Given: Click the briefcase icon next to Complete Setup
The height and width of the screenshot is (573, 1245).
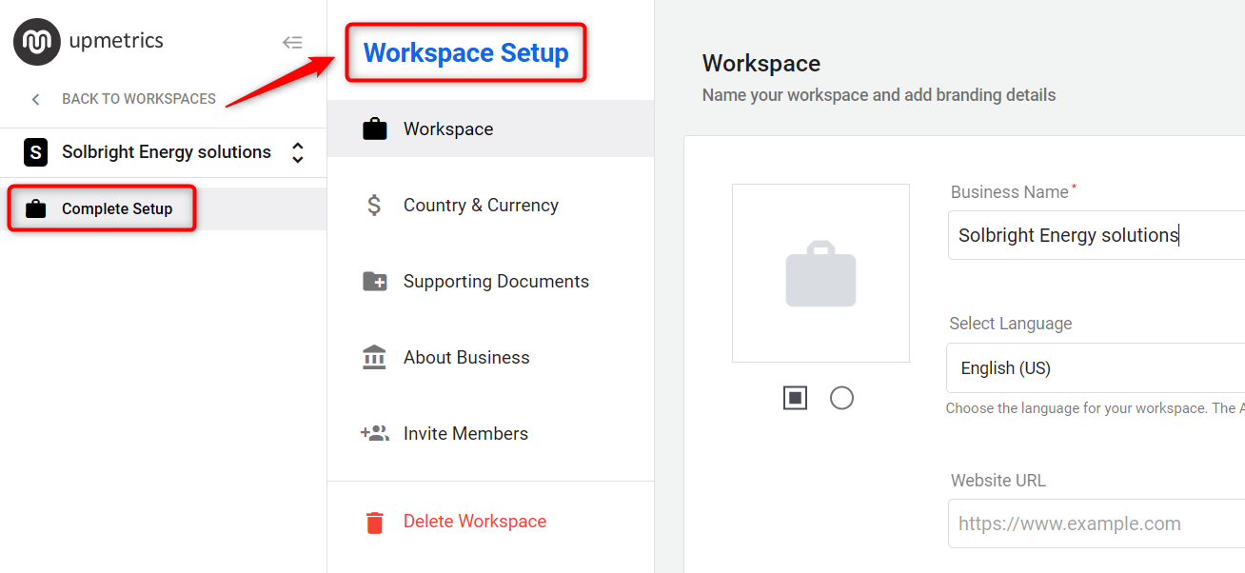Looking at the screenshot, I should pyautogui.click(x=36, y=208).
